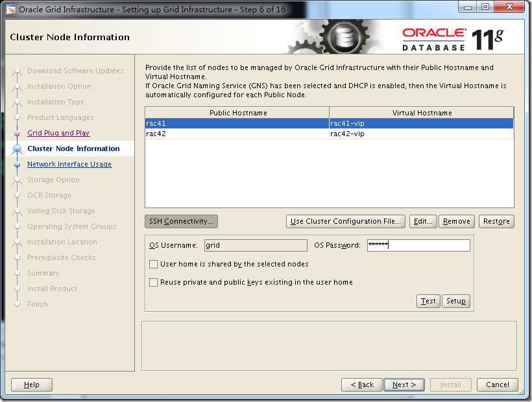Remove the selected node
Screen dimensions: 532x402
(456, 221)
